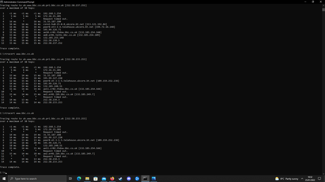Open the Windows Start menu
The height and width of the screenshot is (182, 325).
4,178
